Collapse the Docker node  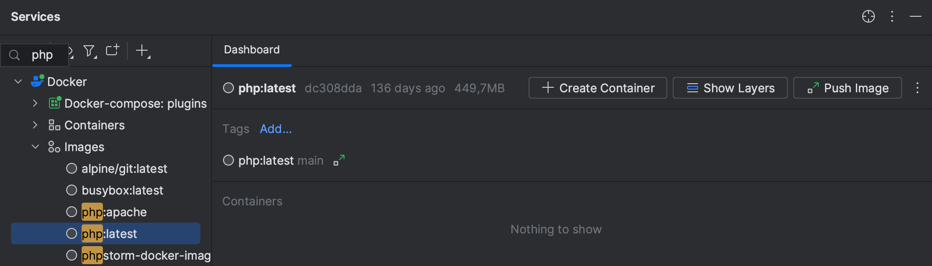coord(18,81)
